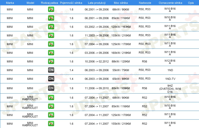The height and width of the screenshot is (128, 199).
Task: Click MINI KABRIOLET model in 125kW/170KM row
Action: [x=30, y=116]
